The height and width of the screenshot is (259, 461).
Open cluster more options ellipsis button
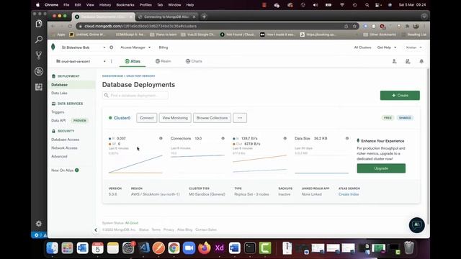pos(240,118)
